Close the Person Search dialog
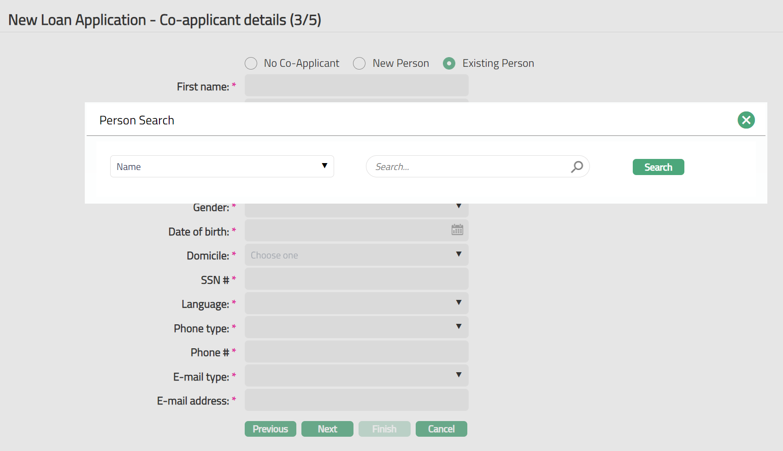Viewport: 783px width, 451px height. 746,120
